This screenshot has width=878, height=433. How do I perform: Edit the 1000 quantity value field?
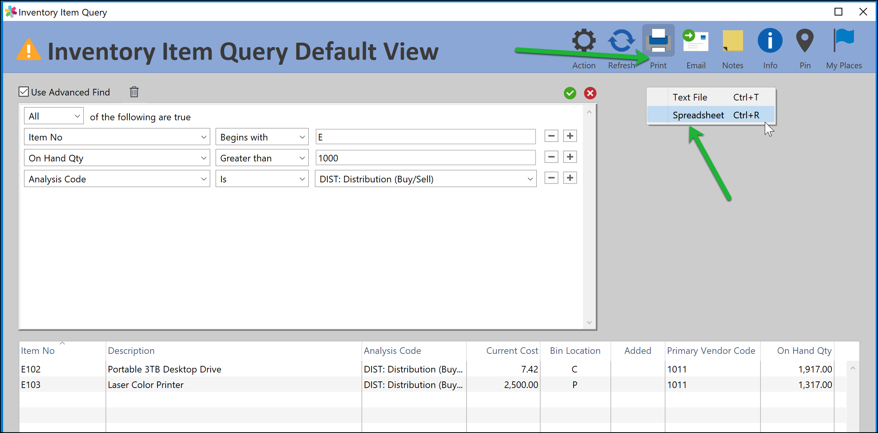[425, 158]
